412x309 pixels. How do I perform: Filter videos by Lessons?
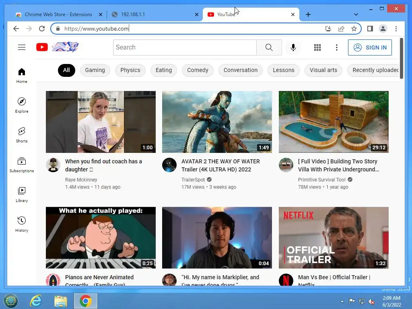(x=284, y=70)
